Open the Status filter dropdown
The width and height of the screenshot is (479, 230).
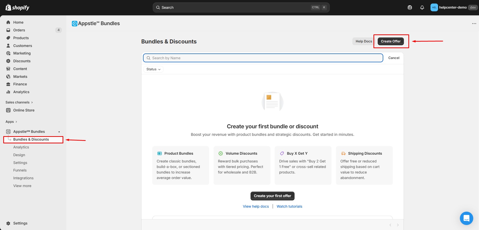pyautogui.click(x=153, y=69)
